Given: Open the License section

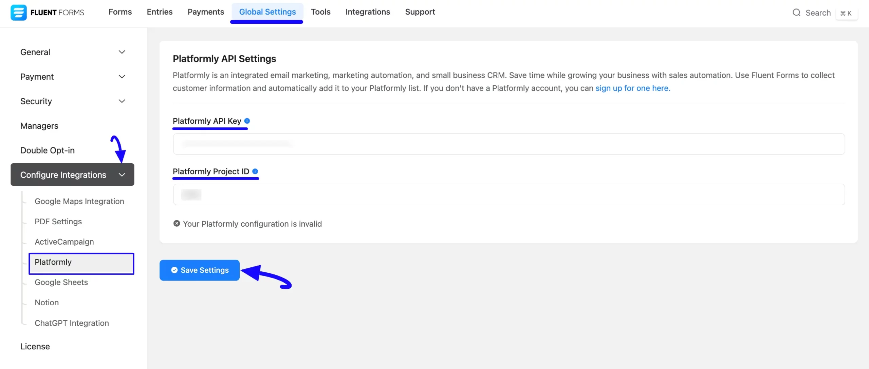Looking at the screenshot, I should pos(35,346).
